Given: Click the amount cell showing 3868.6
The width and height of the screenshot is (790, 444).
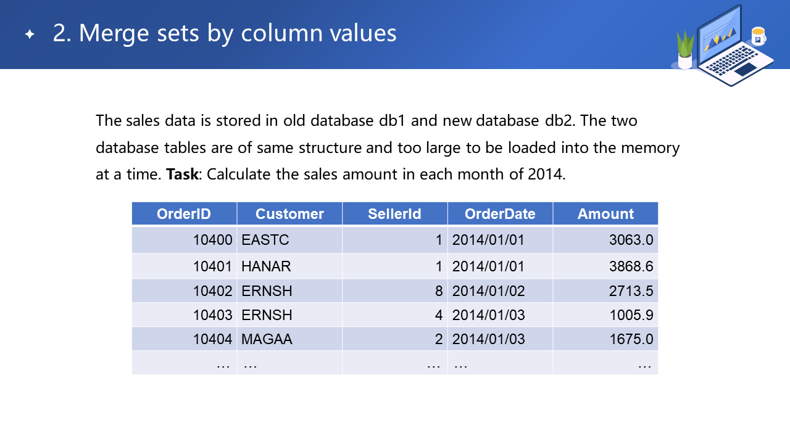Looking at the screenshot, I should point(631,266).
